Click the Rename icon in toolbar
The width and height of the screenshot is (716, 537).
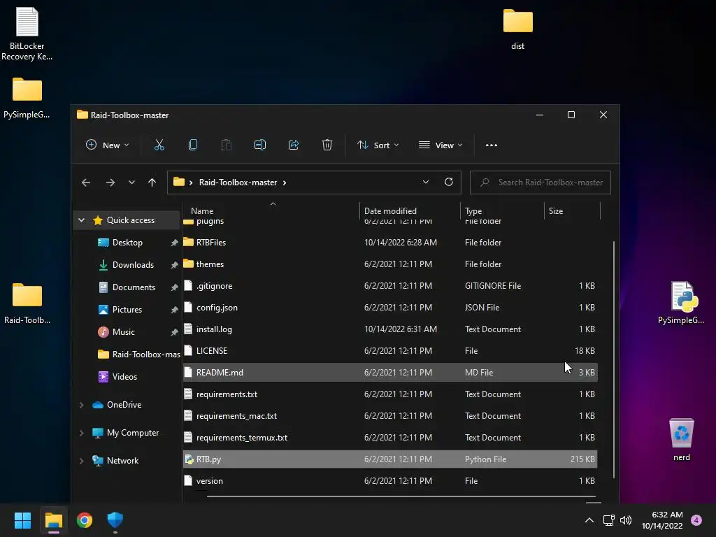(260, 145)
